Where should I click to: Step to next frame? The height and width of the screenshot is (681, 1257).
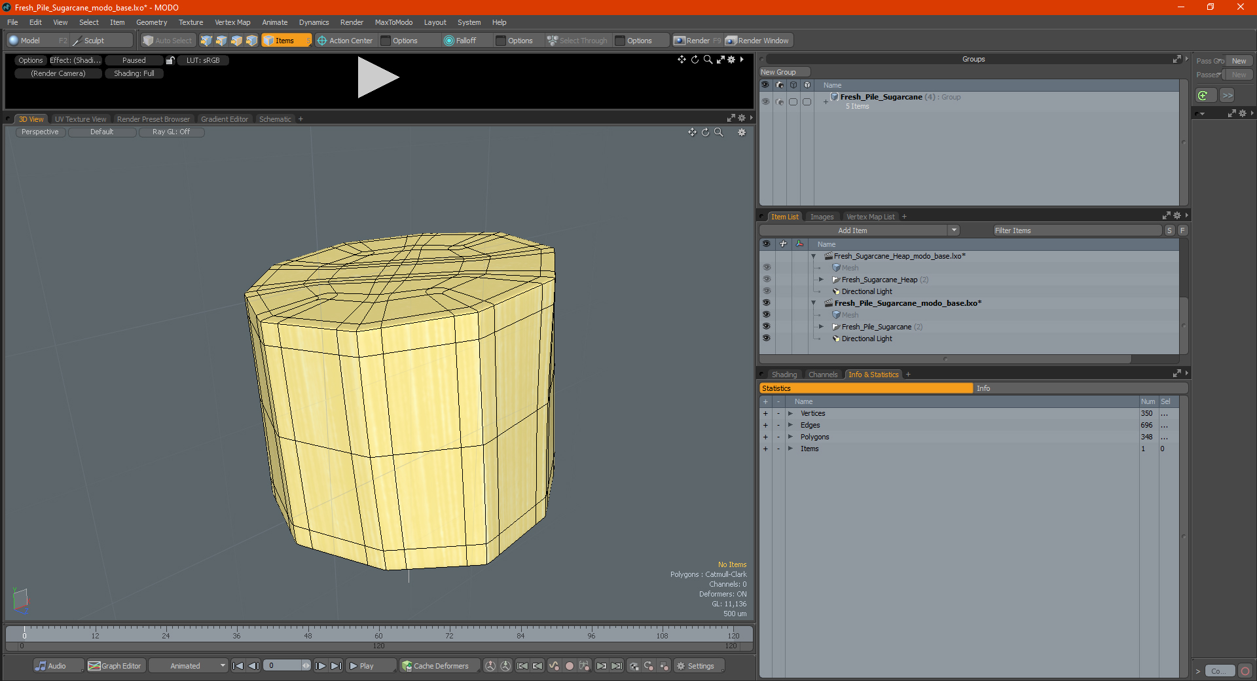click(320, 666)
